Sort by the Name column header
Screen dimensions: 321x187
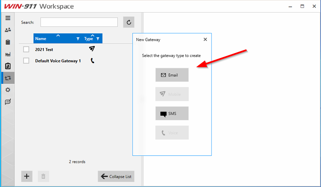pos(41,39)
